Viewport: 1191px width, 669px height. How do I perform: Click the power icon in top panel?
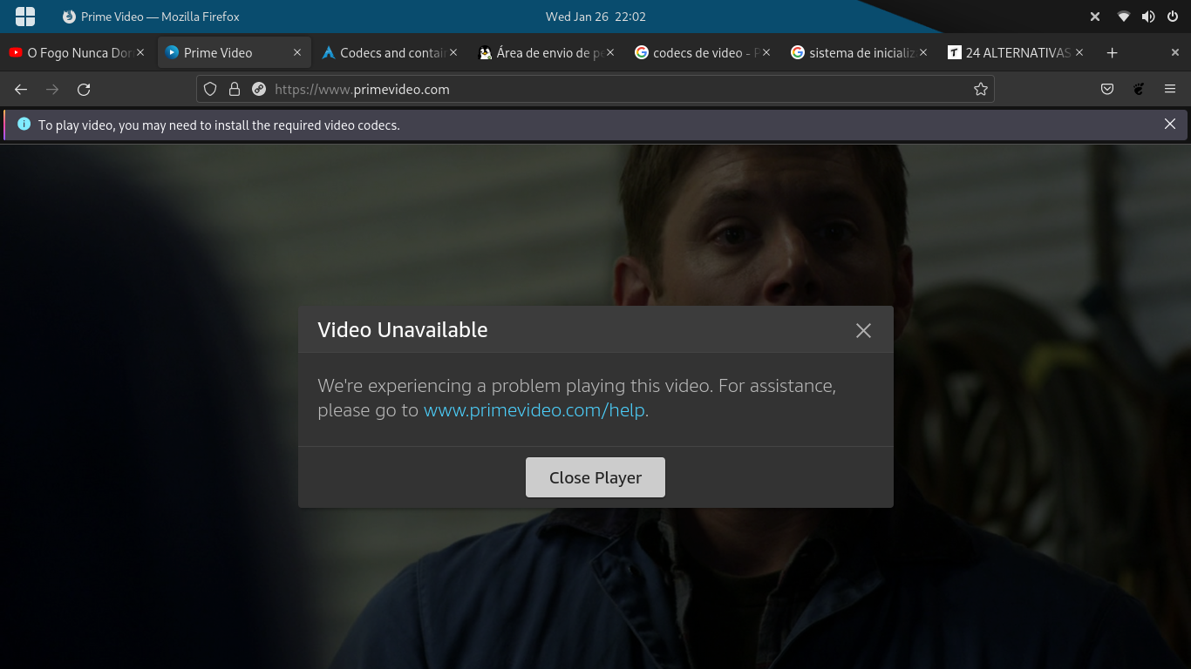click(1173, 17)
